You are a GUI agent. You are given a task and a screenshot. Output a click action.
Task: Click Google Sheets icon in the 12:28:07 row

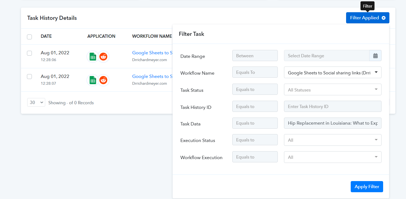tap(93, 80)
